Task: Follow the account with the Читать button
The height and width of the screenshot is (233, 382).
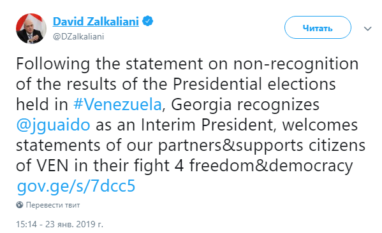Action: 318,27
